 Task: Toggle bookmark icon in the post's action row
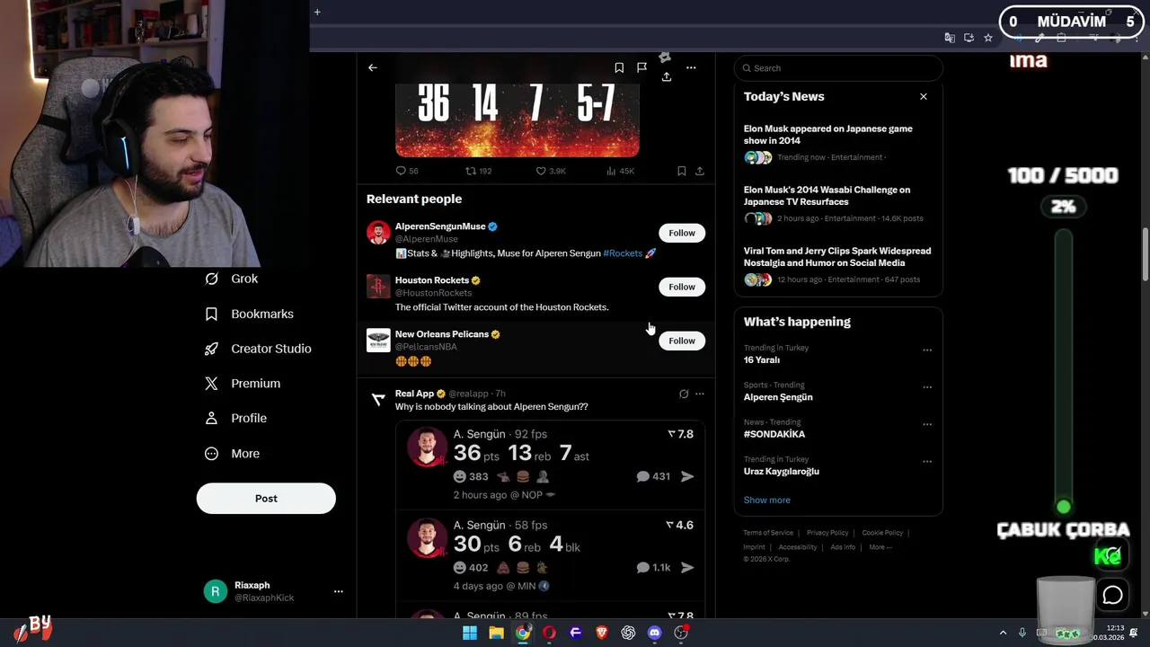coord(681,171)
